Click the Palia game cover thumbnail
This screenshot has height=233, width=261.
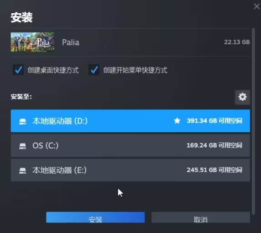click(32, 42)
